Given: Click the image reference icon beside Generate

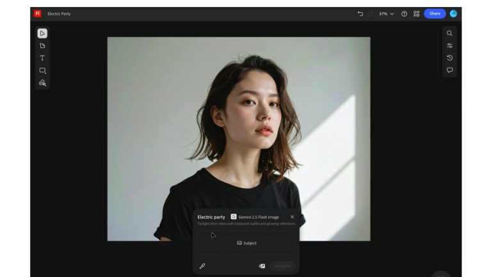Looking at the screenshot, I should 262,266.
